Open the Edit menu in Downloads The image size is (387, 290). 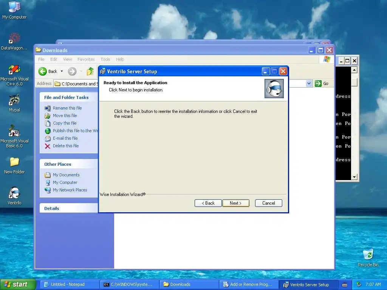[x=54, y=59]
